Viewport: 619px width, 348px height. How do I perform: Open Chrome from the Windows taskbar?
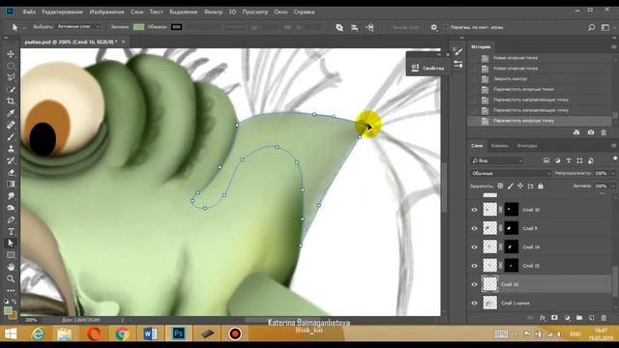(122, 333)
